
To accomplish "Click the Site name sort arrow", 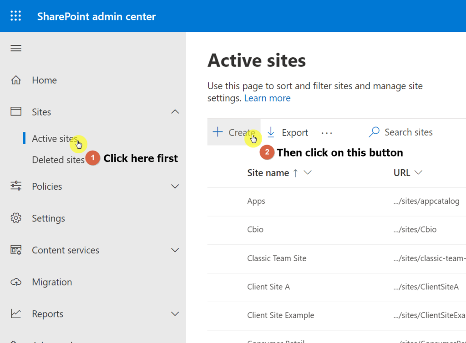I will pyautogui.click(x=295, y=173).
